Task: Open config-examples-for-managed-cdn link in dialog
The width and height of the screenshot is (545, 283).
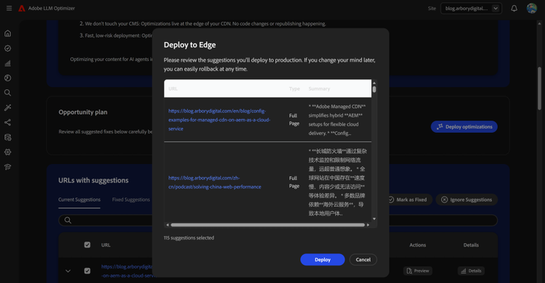Action: [x=219, y=120]
